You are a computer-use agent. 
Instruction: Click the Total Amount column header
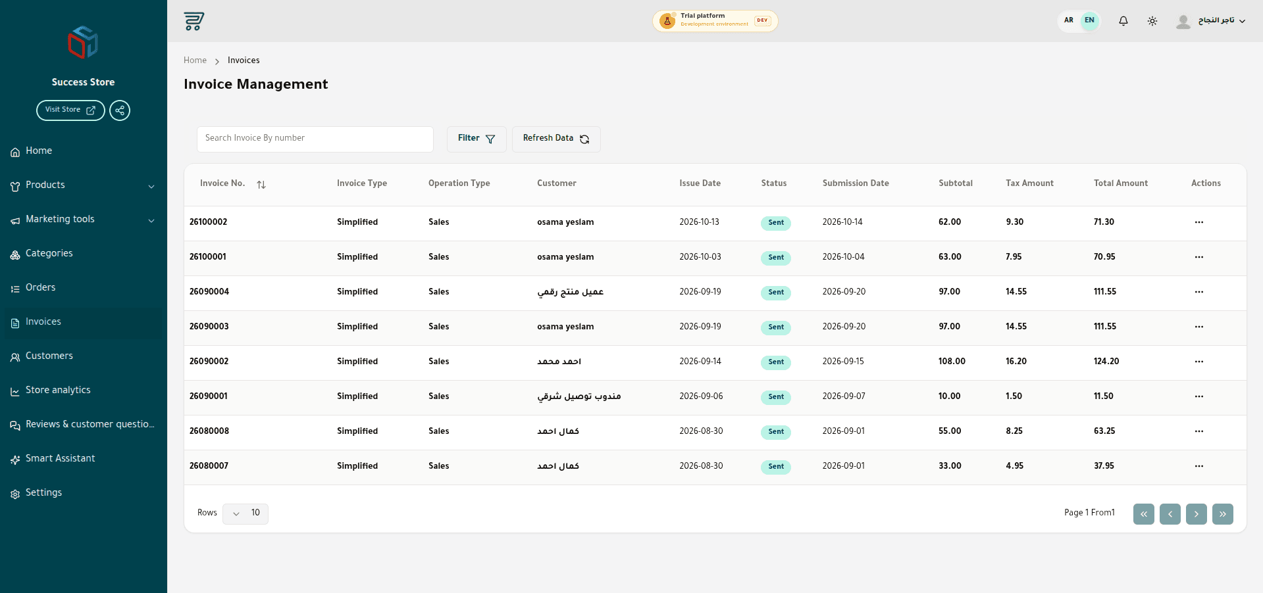pos(1121,183)
